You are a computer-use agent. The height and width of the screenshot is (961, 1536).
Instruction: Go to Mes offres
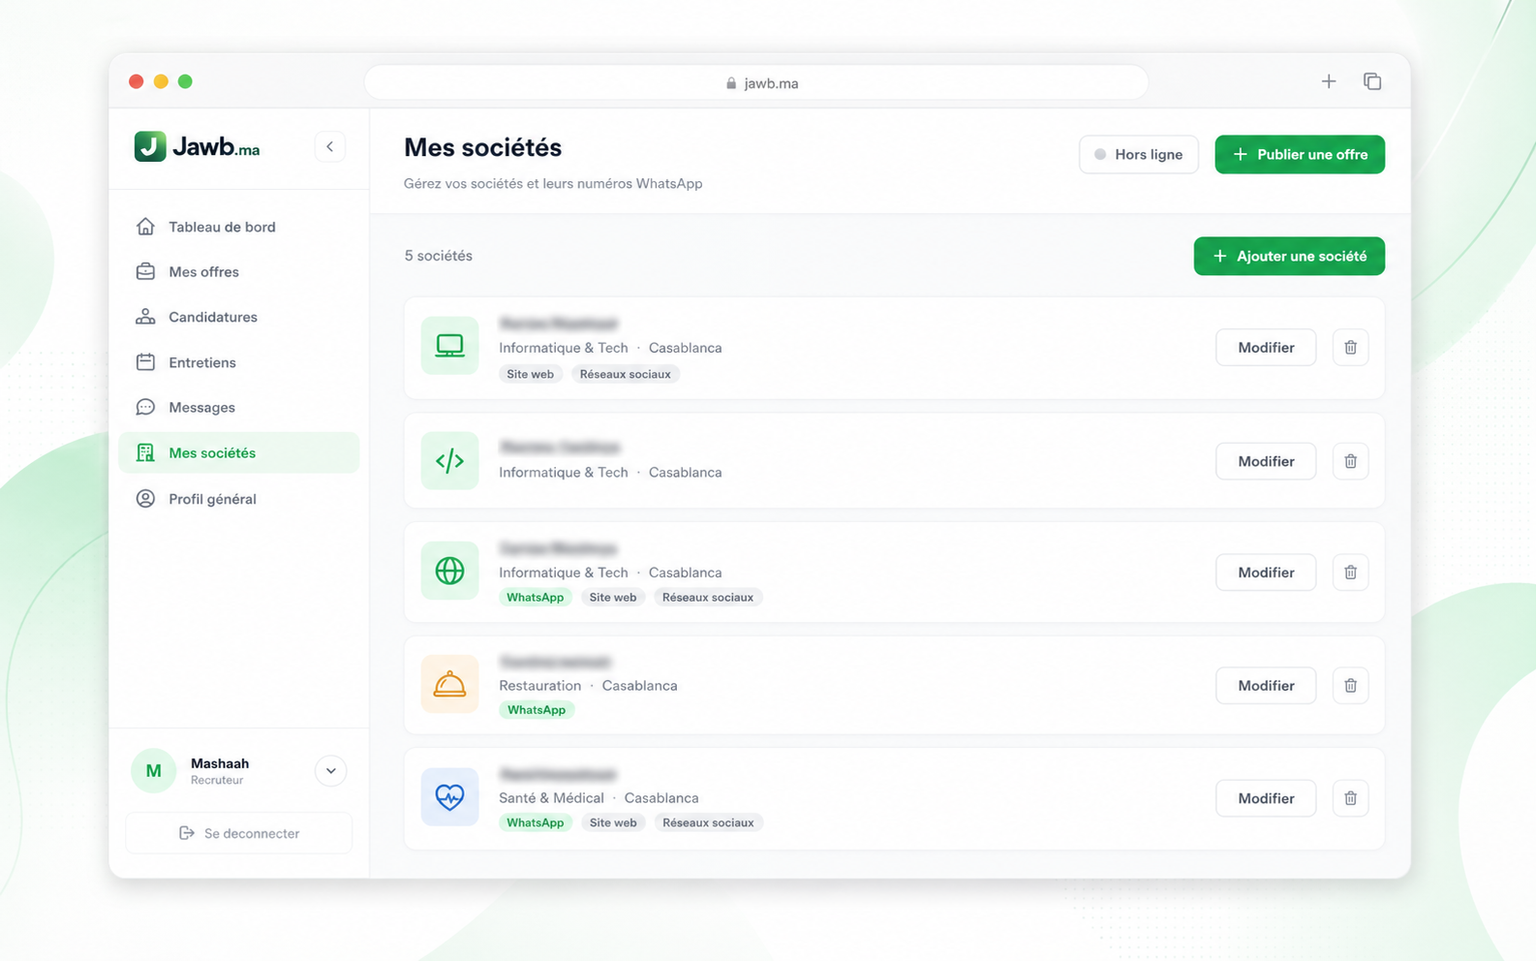(x=238, y=272)
